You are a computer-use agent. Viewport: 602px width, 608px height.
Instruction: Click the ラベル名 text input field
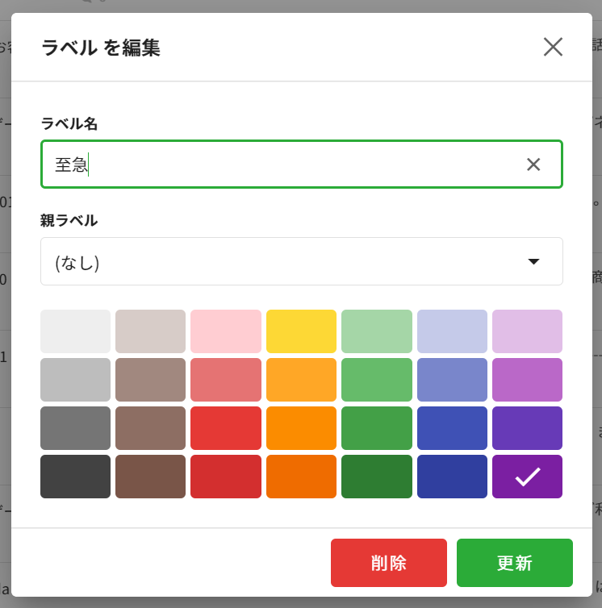point(282,164)
